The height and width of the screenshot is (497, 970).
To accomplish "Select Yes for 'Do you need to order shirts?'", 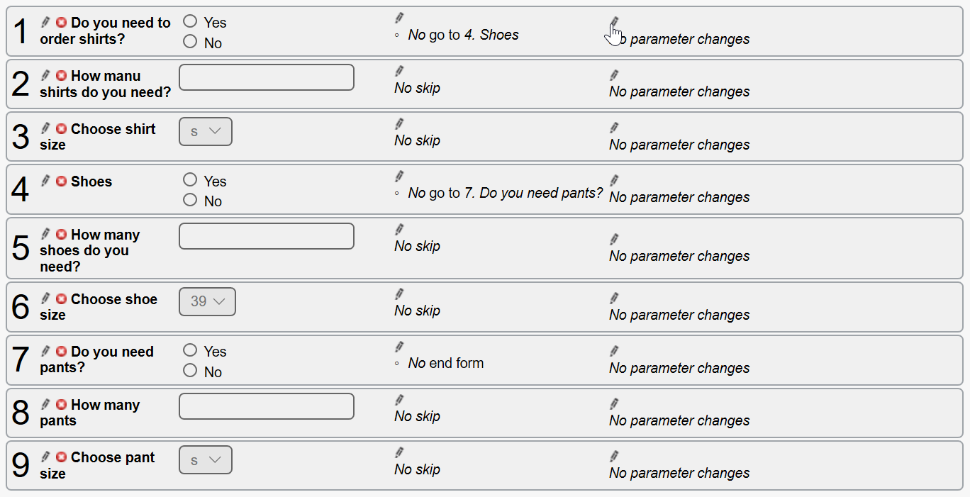I will [190, 21].
